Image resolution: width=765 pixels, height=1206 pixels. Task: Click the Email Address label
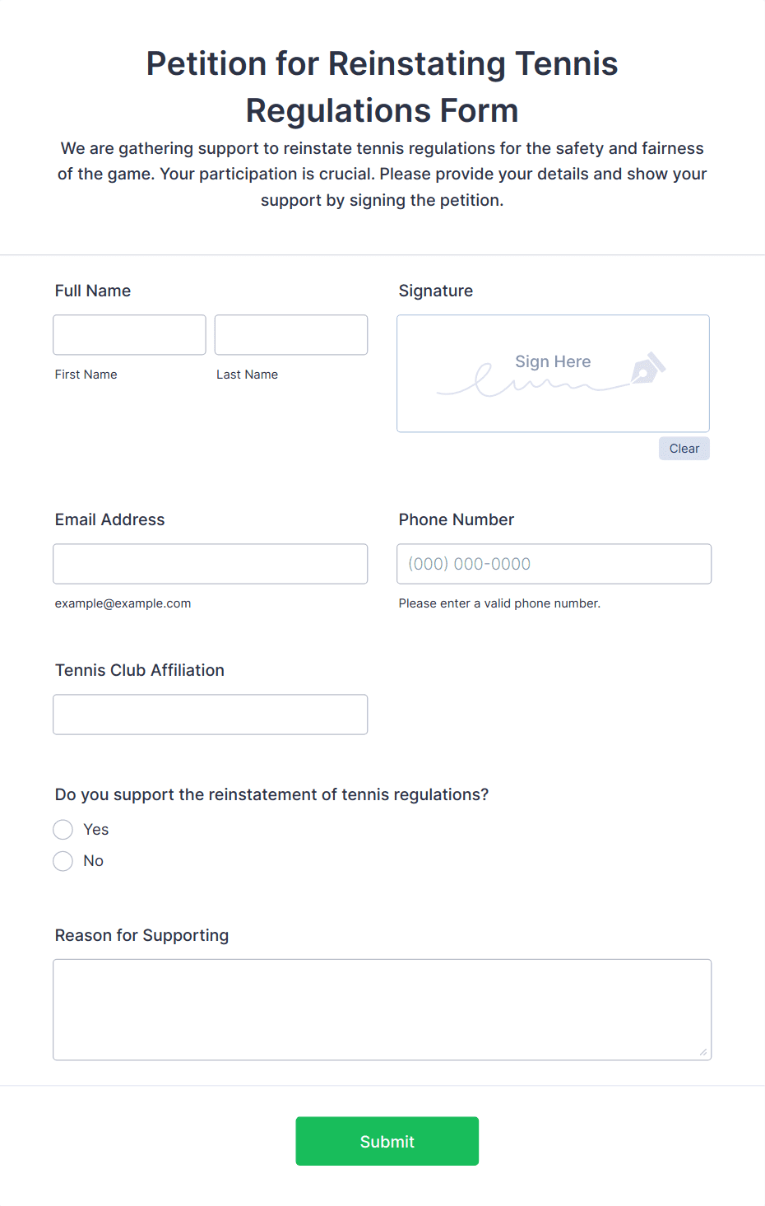click(x=110, y=519)
